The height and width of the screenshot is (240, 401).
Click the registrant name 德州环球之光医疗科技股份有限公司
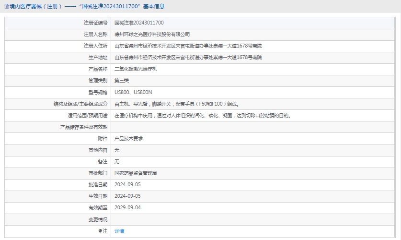pyautogui.click(x=152, y=34)
